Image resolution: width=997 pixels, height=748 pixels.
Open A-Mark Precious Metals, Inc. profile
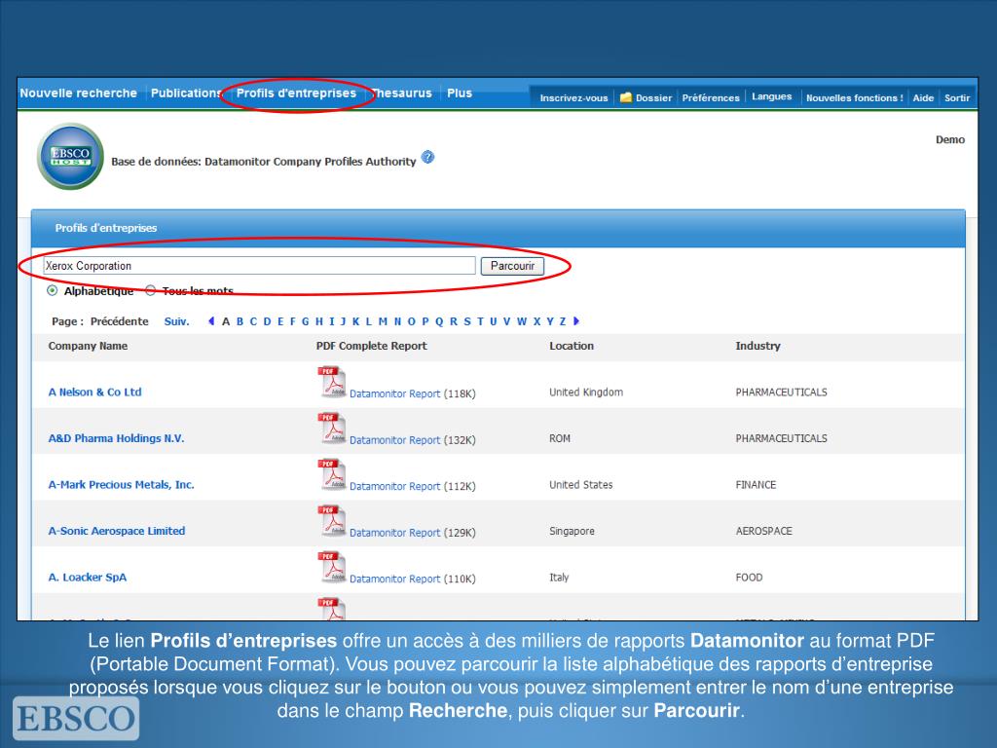(x=122, y=485)
